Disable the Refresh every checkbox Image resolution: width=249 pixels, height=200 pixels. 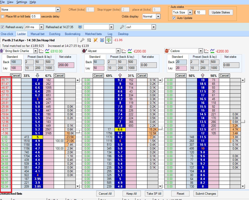[x=3, y=27]
